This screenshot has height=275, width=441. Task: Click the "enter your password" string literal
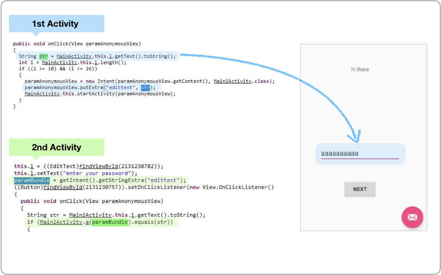pos(99,173)
